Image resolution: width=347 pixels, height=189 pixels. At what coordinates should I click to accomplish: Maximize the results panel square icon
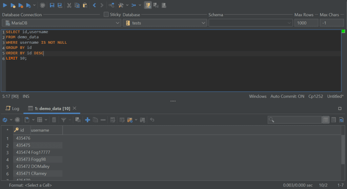point(340,108)
